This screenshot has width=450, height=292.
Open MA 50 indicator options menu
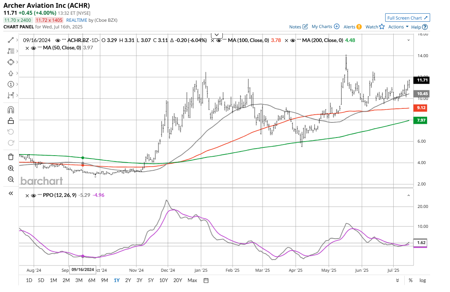[x=40, y=47]
